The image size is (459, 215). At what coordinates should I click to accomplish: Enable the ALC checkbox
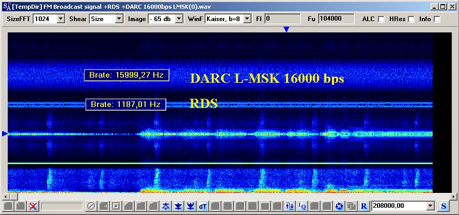(381, 19)
